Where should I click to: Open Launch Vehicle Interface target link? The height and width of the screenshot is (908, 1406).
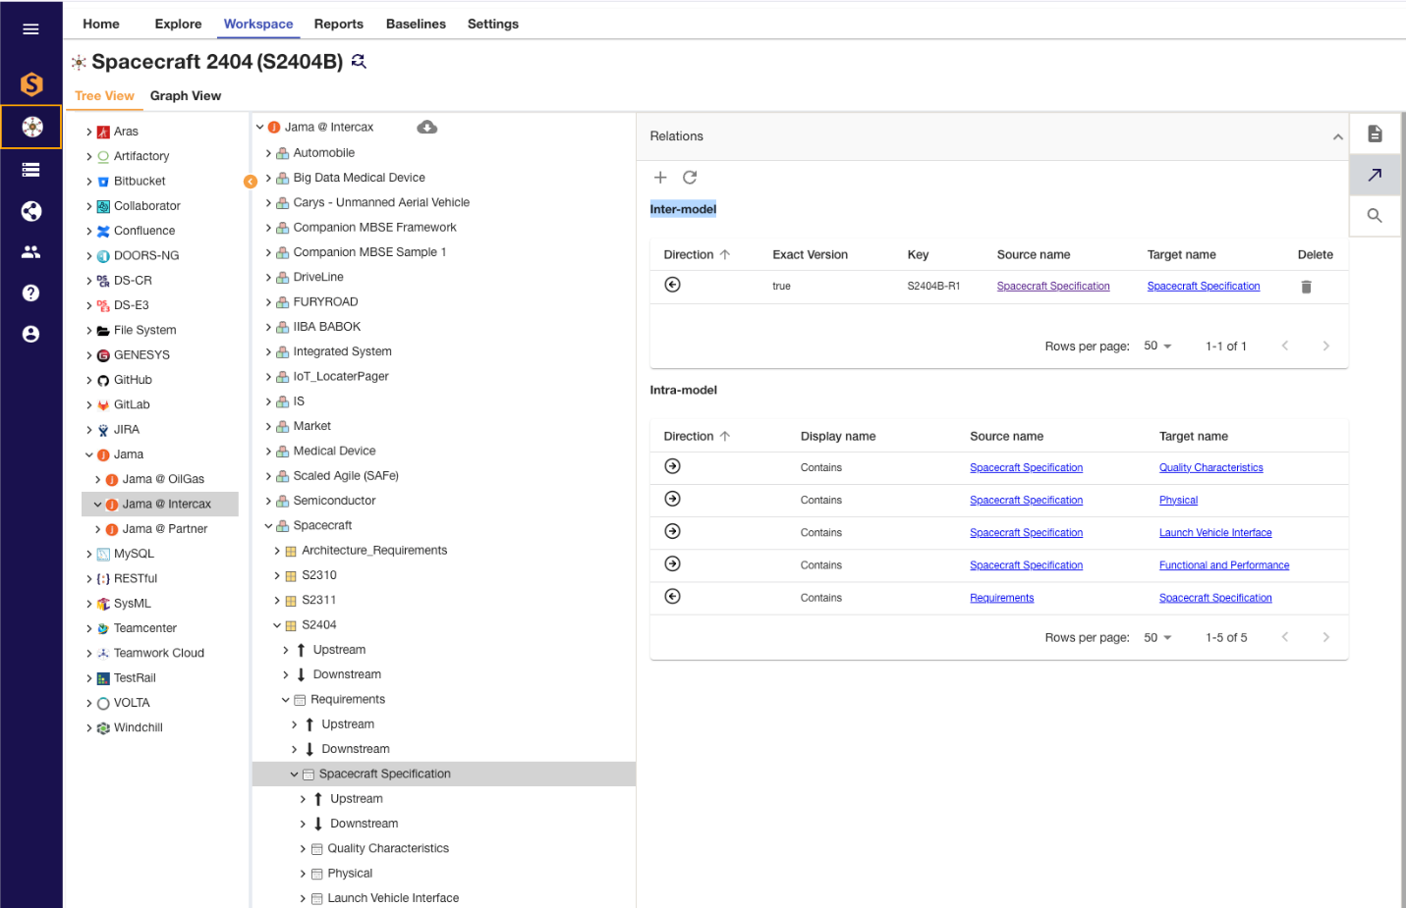tap(1215, 532)
